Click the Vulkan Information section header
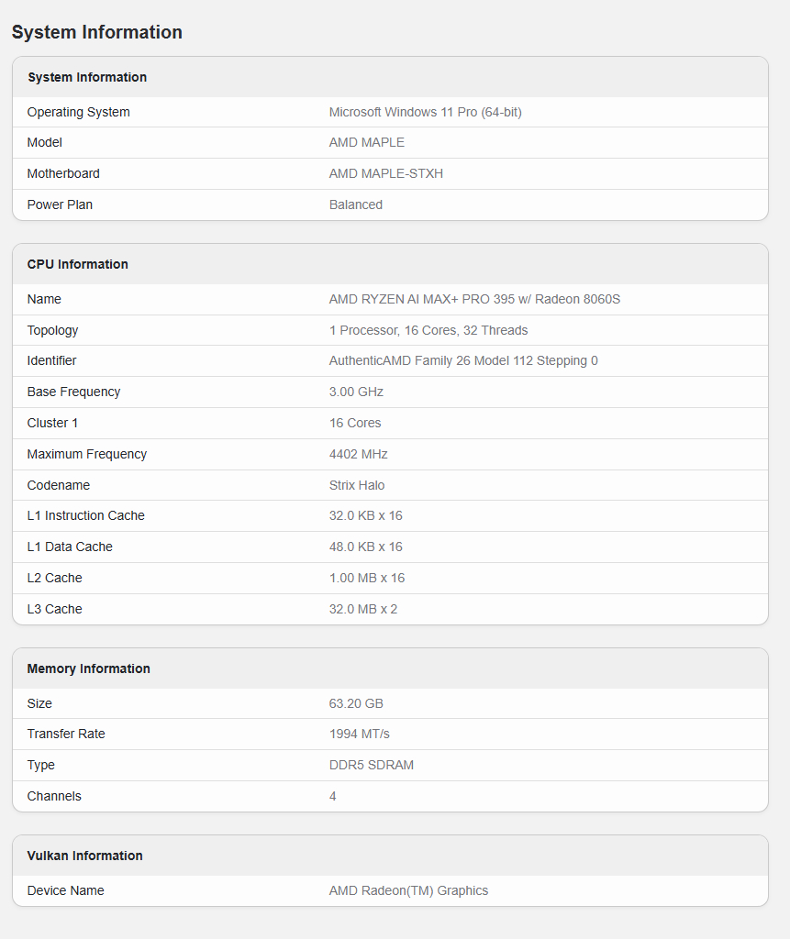The image size is (790, 939). 84,856
